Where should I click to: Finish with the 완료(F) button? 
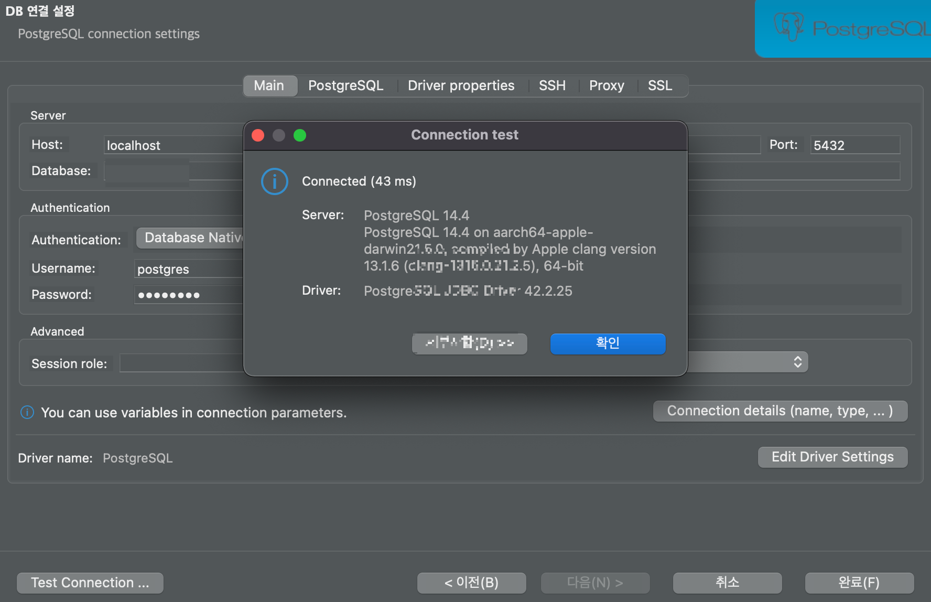860,583
